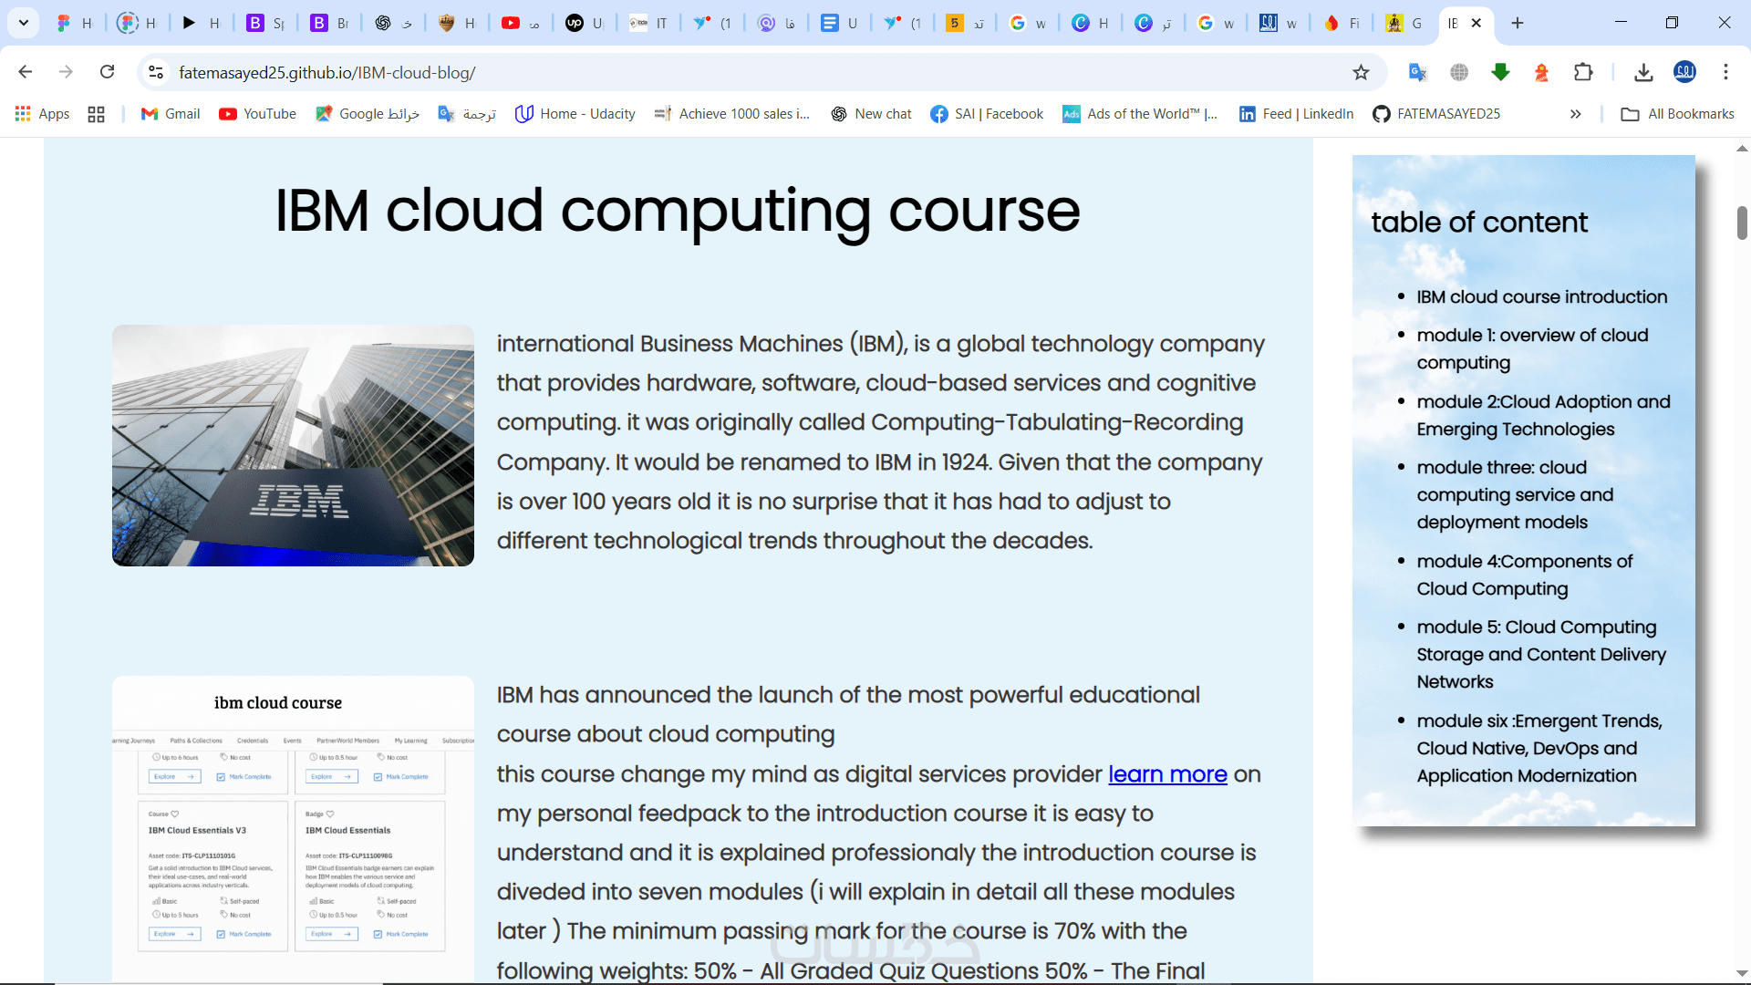Open the Chrome three-dot menu
This screenshot has width=1751, height=985.
pyautogui.click(x=1725, y=72)
